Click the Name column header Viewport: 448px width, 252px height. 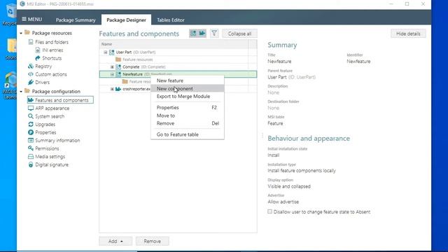(174, 44)
